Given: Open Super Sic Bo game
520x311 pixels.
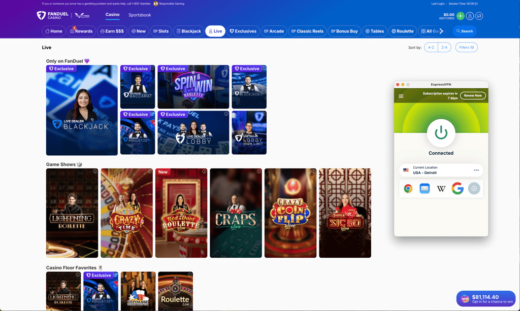Looking at the screenshot, I should (345, 213).
